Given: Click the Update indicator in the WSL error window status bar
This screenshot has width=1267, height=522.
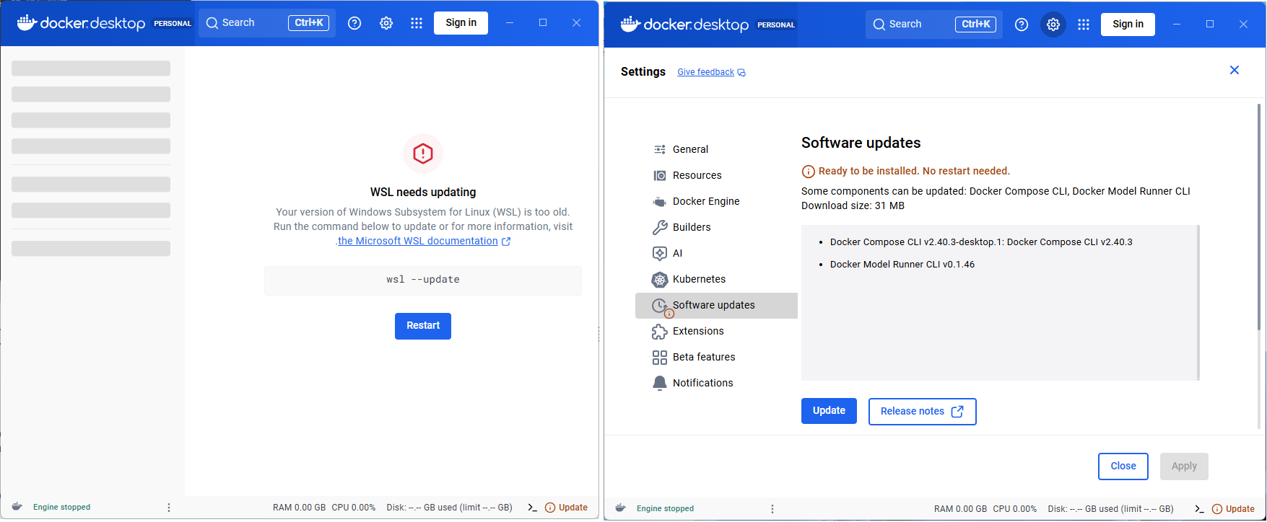Looking at the screenshot, I should pos(566,508).
